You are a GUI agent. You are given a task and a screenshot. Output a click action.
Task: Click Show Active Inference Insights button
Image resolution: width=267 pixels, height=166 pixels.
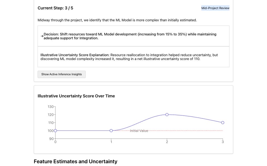point(61,74)
